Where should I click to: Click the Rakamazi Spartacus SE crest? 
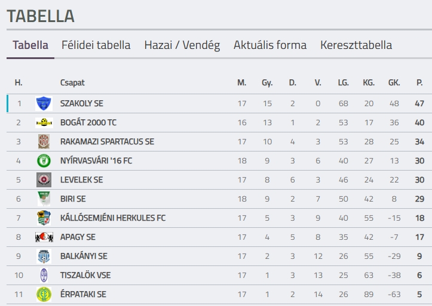coord(44,141)
